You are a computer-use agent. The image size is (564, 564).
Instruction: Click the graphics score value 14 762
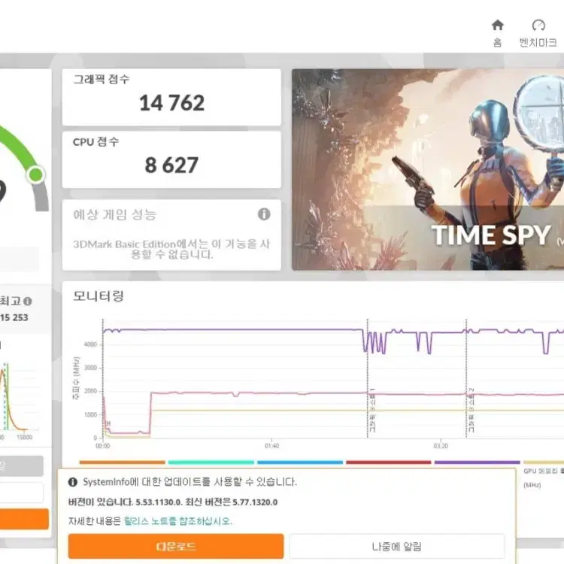(x=172, y=103)
